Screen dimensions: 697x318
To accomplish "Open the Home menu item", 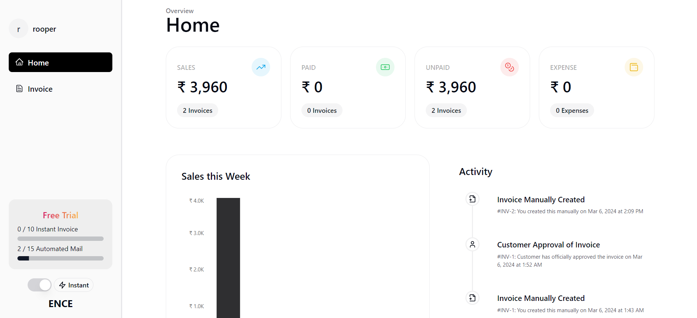I will tap(60, 63).
